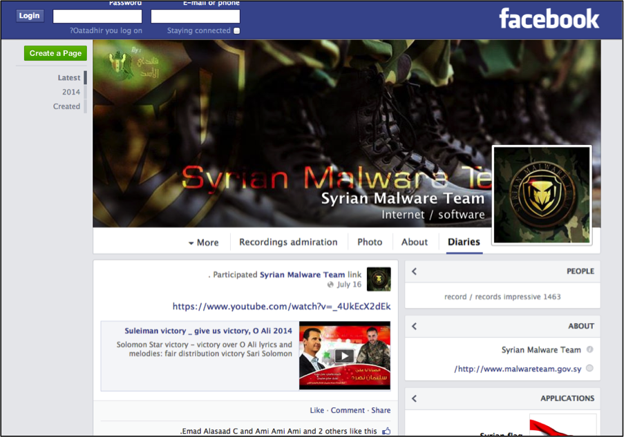Click the 1463 records impressive count
The width and height of the screenshot is (624, 437).
click(502, 297)
